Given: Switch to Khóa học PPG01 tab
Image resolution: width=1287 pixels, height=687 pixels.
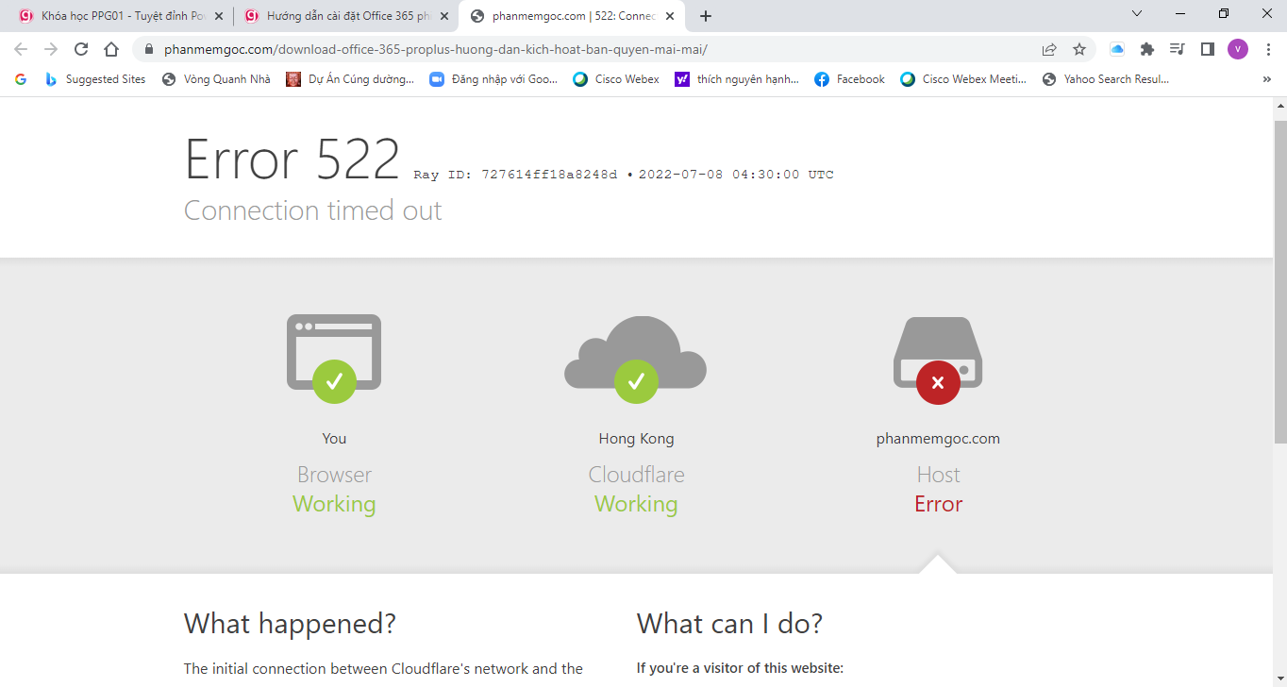Looking at the screenshot, I should pos(118,16).
